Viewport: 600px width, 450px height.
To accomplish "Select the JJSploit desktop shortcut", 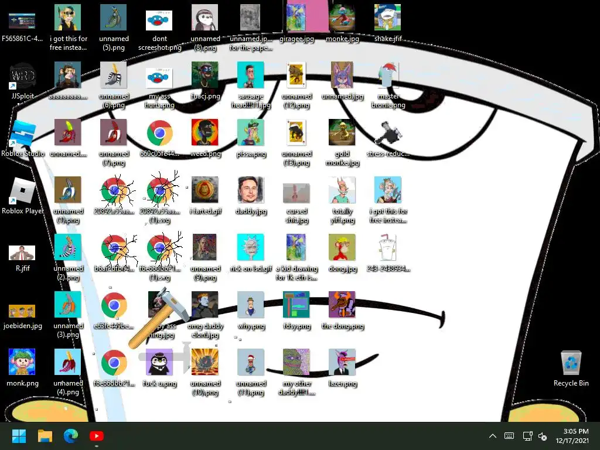I will pos(23,81).
